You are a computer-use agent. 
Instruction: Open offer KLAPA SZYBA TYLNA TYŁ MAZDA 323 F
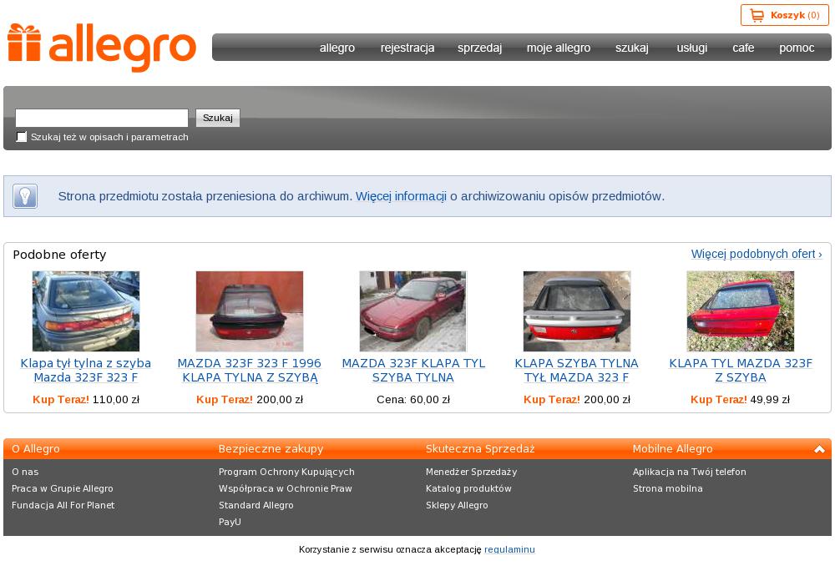coord(576,370)
